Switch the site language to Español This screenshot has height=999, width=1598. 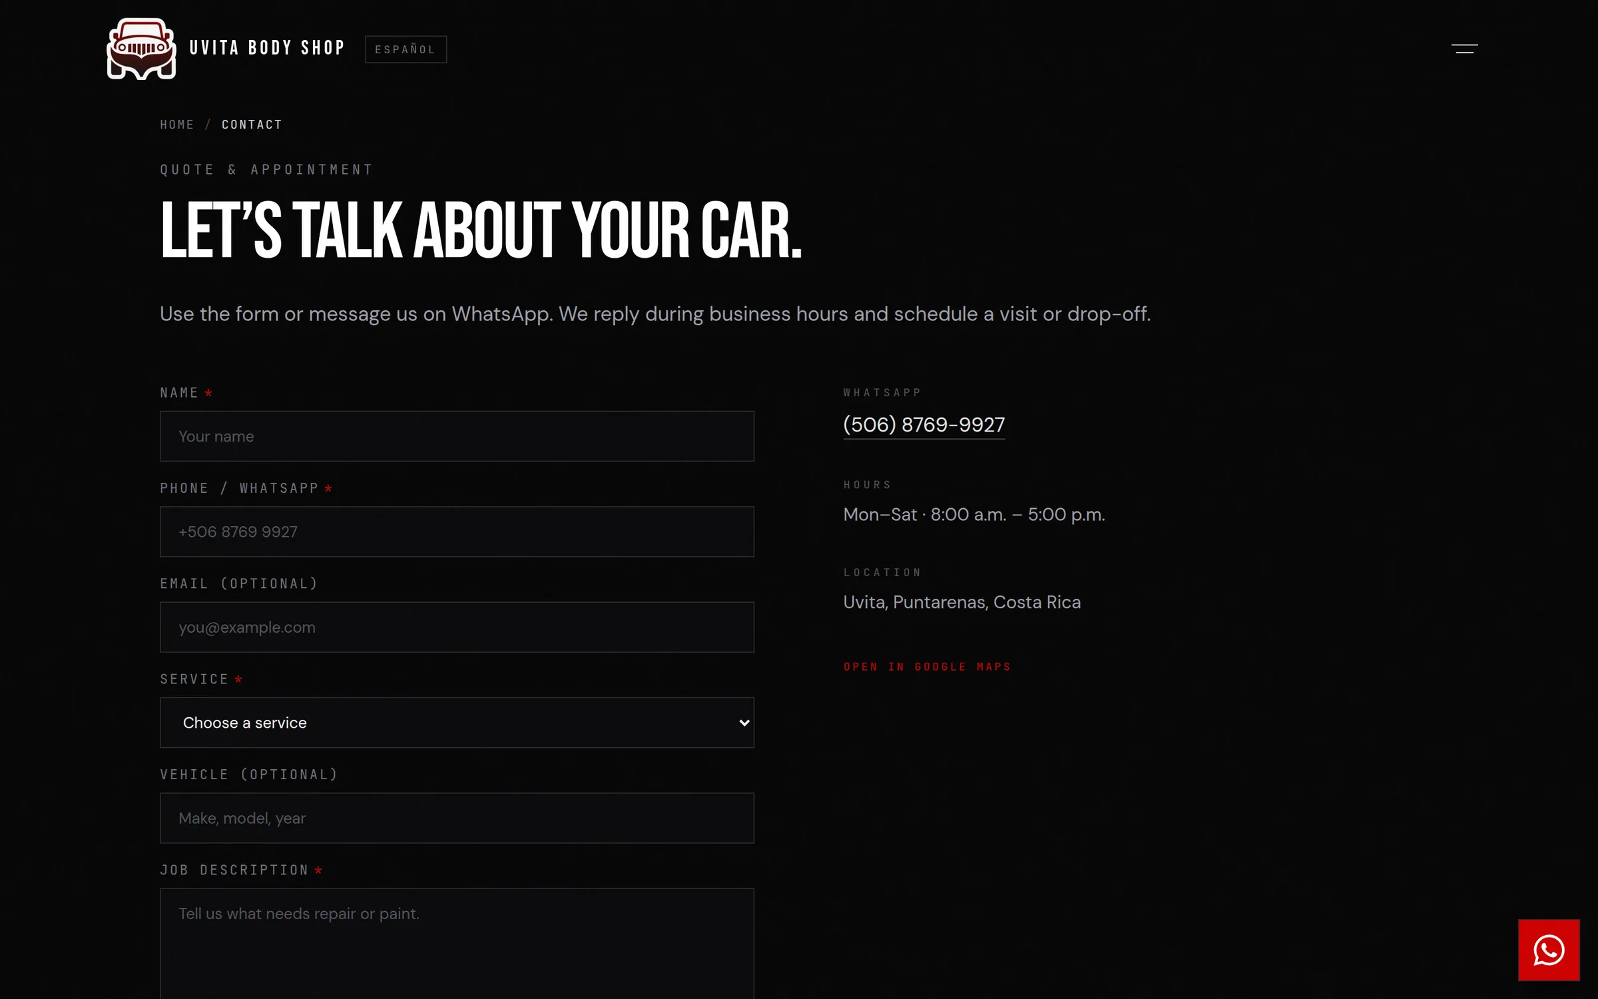405,49
